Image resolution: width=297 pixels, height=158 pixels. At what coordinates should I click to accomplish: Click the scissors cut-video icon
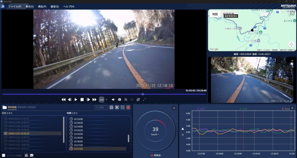point(117,107)
